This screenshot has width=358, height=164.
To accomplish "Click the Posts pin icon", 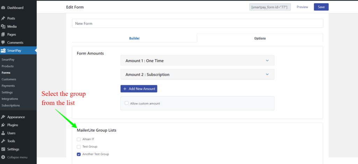I will (x=3, y=18).
